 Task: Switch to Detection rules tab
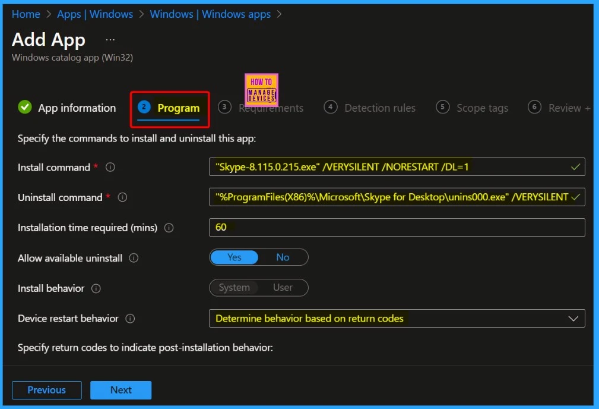tap(370, 108)
